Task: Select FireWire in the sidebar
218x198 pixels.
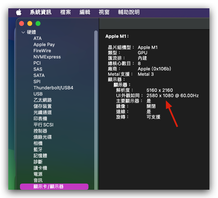Action: pos(42,51)
